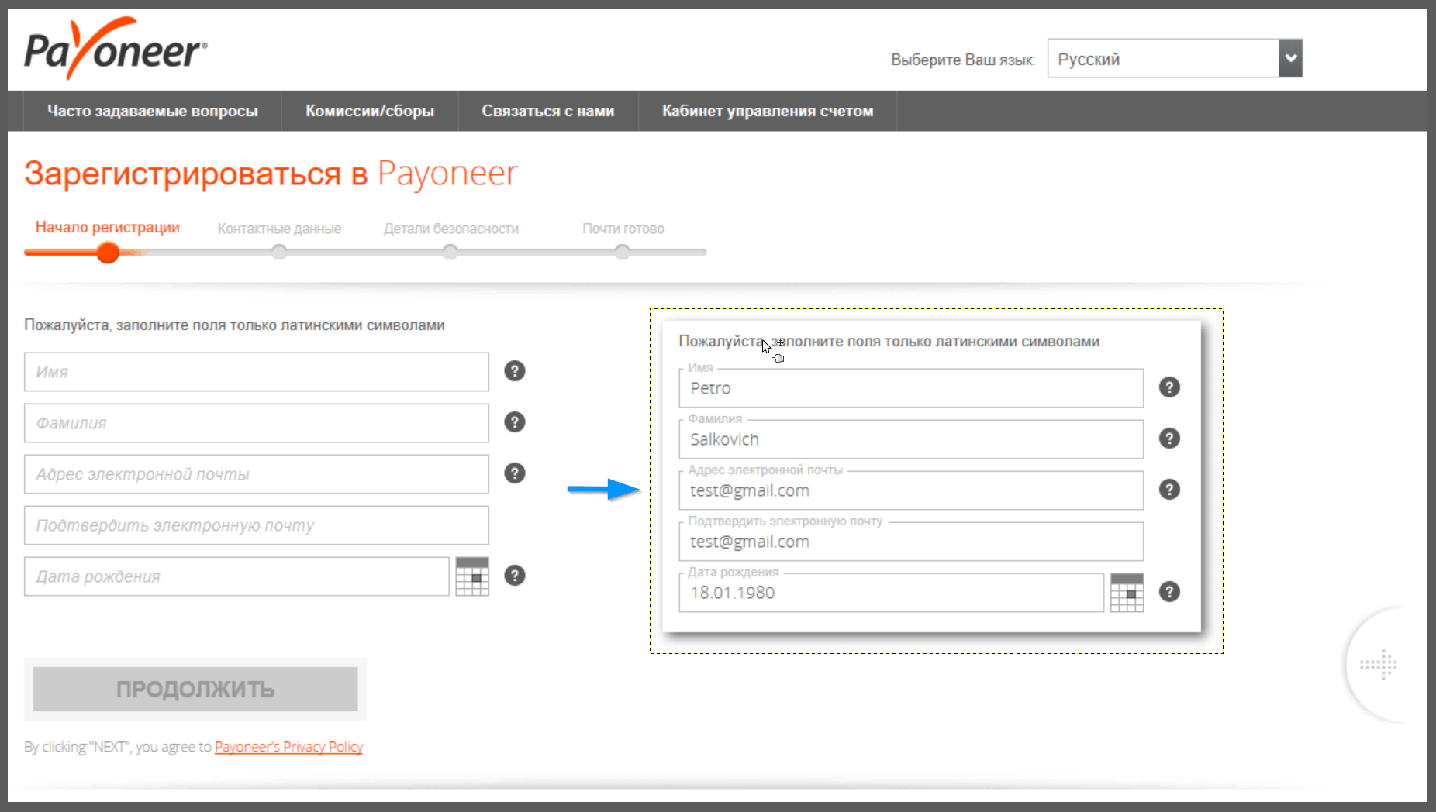Click the Payoneer logo
1436x812 pixels.
pyautogui.click(x=116, y=49)
